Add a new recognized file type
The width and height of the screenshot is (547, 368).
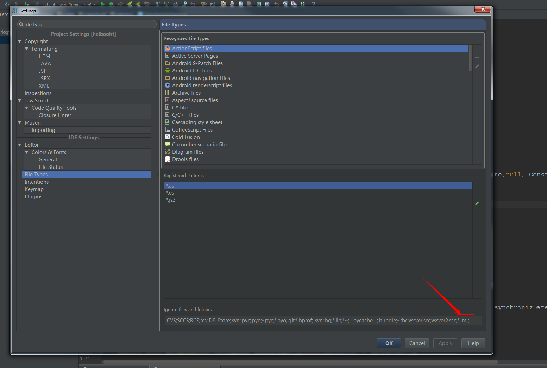pos(477,49)
